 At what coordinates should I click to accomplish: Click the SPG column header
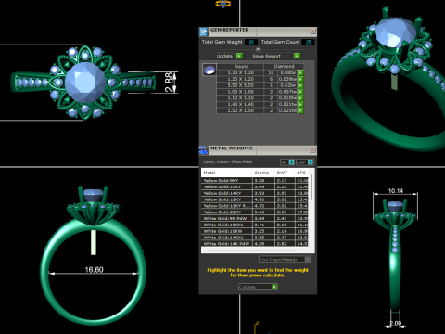301,173
